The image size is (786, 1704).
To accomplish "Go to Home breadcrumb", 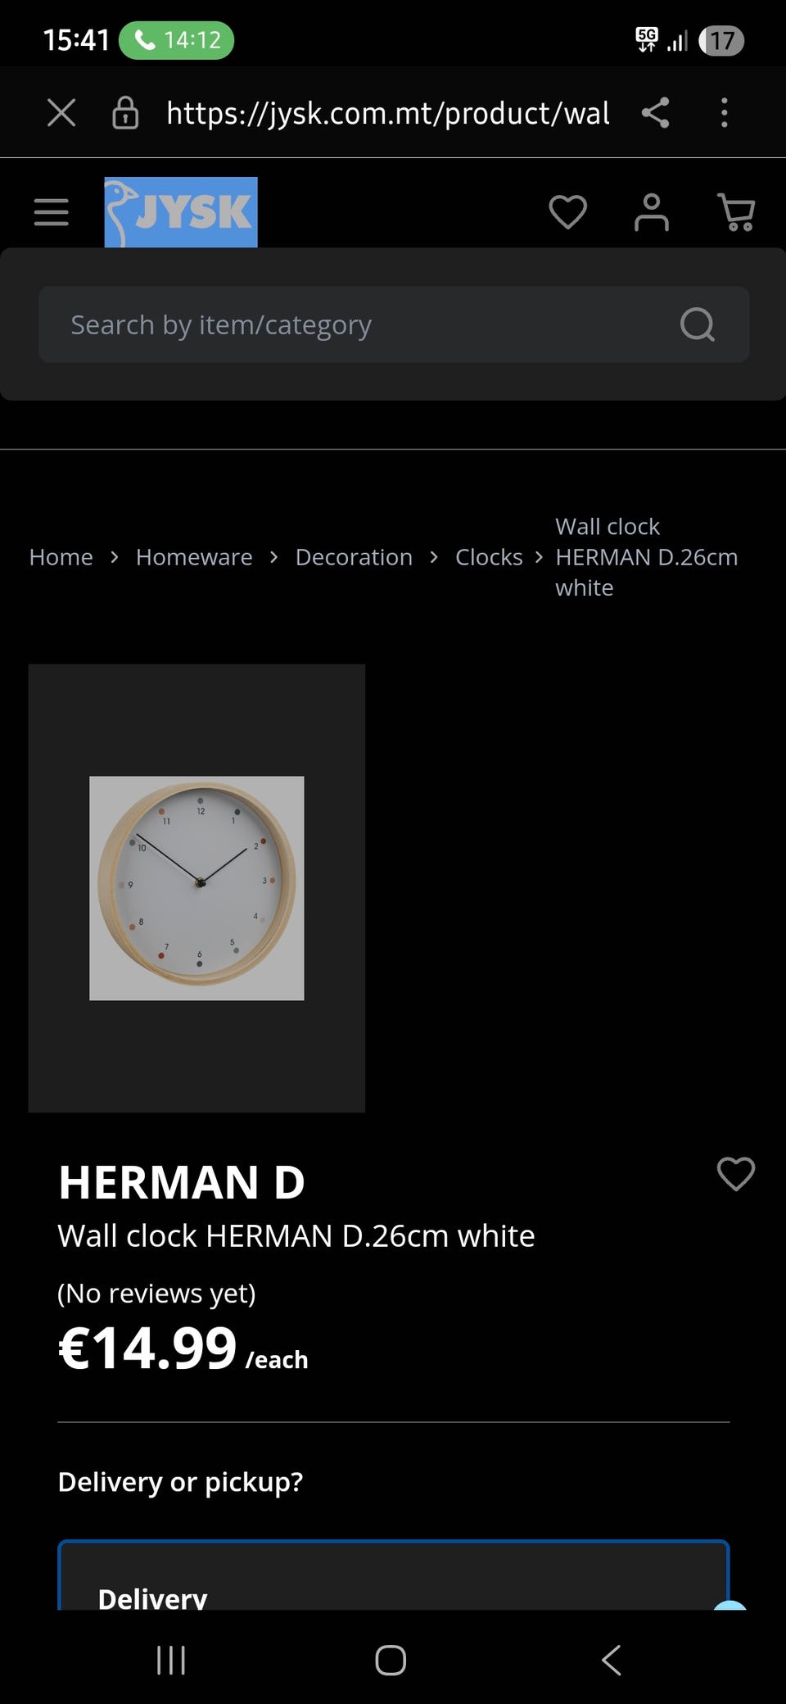I will (61, 557).
